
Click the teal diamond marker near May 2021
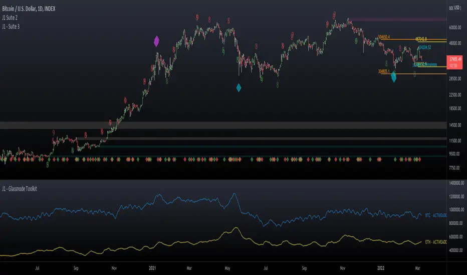tap(239, 87)
